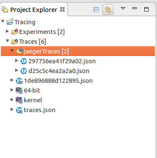
Task: Click the 64-bit trace icon
Action: (19, 90)
